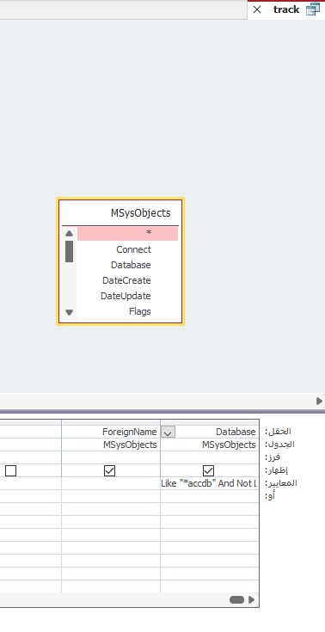
Task: Select DateCreate field in MSysObjects list
Action: pyautogui.click(x=127, y=280)
